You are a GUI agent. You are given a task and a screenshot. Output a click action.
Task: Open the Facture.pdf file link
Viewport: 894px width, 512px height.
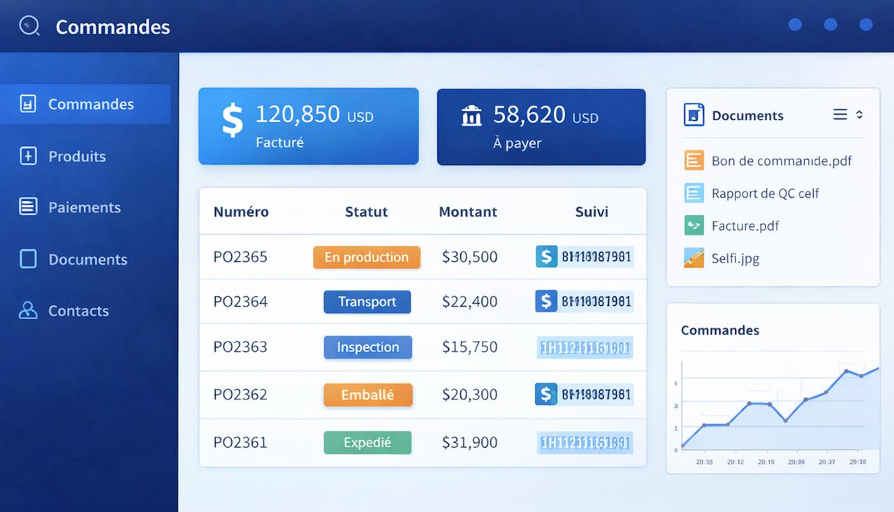pos(745,226)
